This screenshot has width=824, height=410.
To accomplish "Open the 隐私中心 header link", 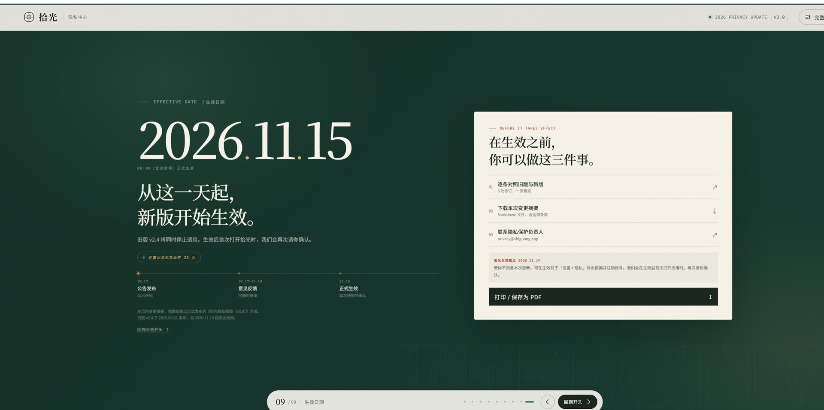I will [x=78, y=17].
